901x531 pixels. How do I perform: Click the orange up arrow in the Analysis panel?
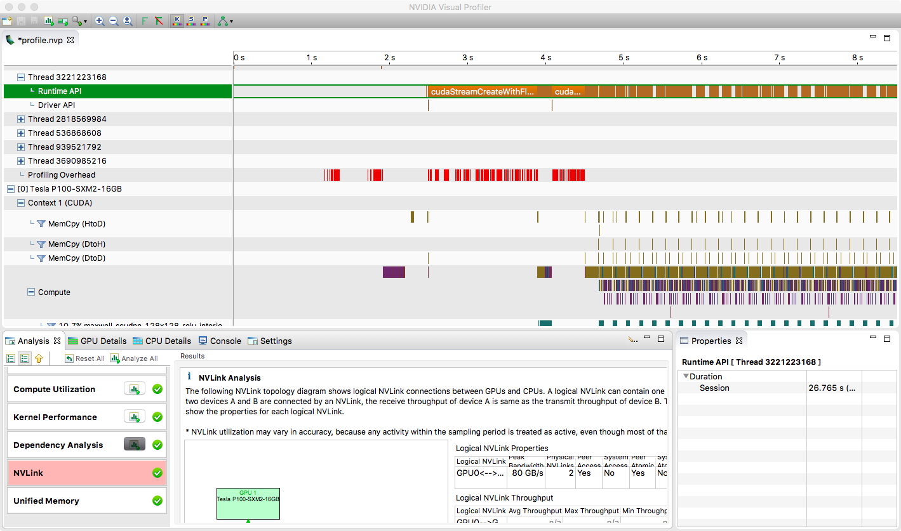(39, 358)
